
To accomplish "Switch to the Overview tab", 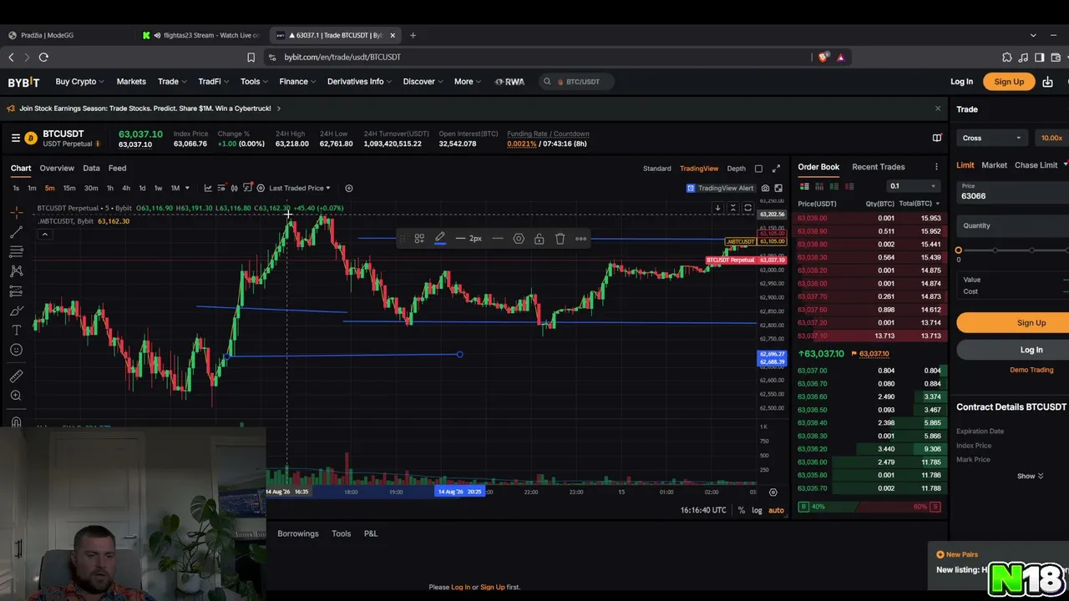I will 57,169.
